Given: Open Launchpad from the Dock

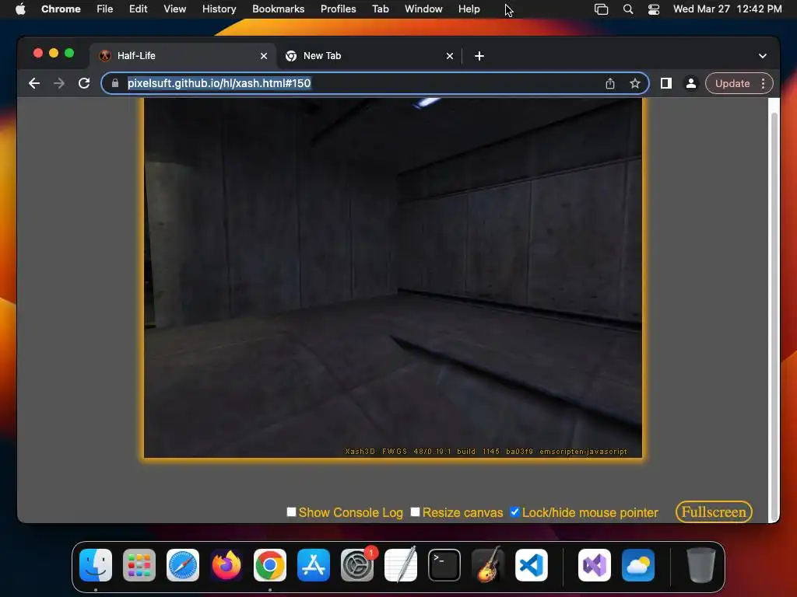Looking at the screenshot, I should [139, 565].
